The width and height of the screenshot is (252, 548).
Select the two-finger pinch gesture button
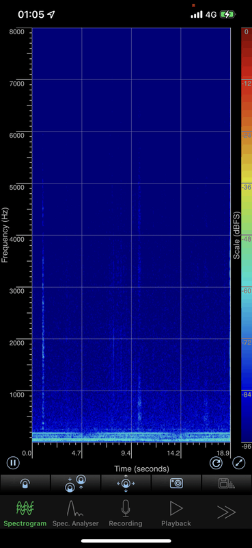pos(76,484)
